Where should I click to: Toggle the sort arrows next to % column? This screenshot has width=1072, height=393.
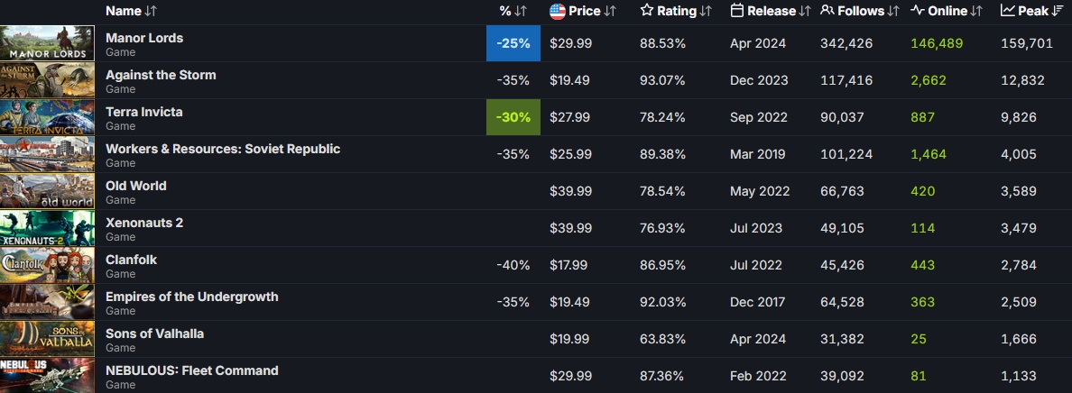520,12
